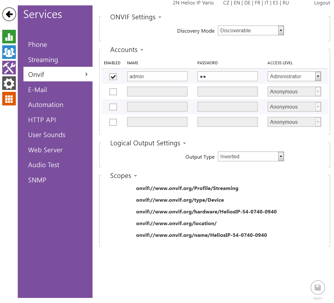This screenshot has width=334, height=303.
Task: Uncheck the admin account enabled checkbox
Action: 113,77
